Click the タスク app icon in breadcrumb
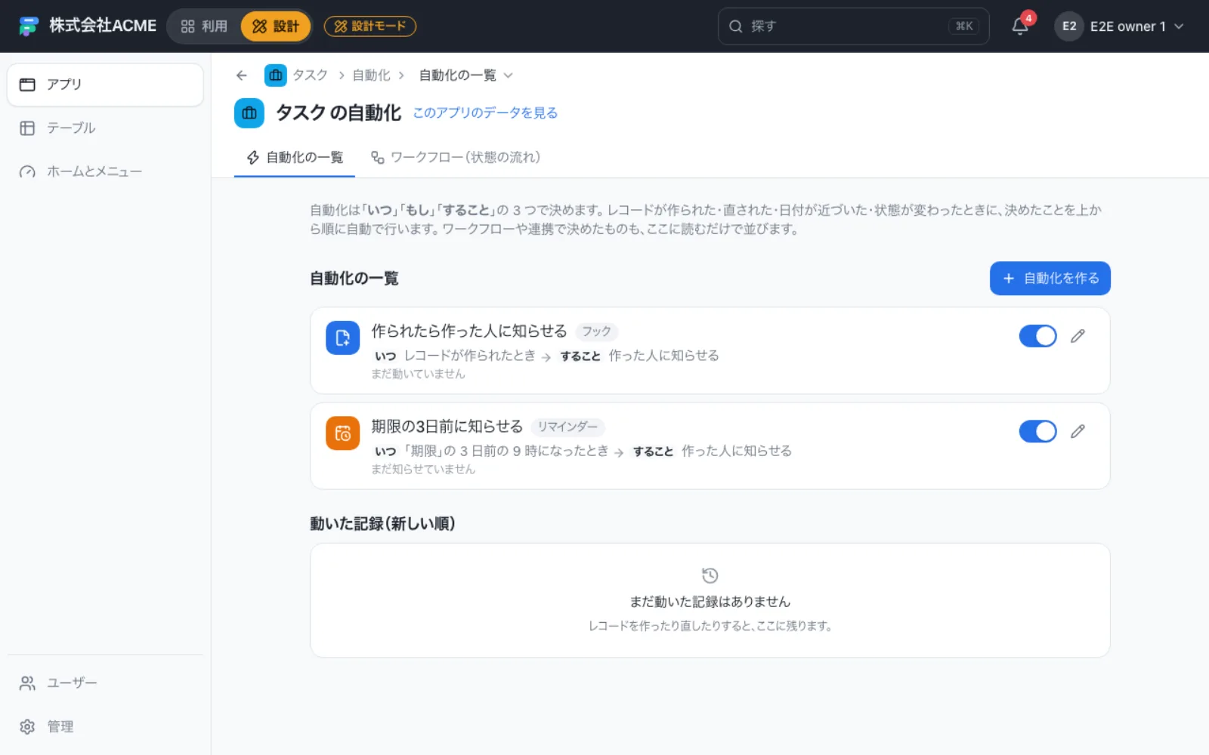This screenshot has height=755, width=1209. pyautogui.click(x=276, y=75)
